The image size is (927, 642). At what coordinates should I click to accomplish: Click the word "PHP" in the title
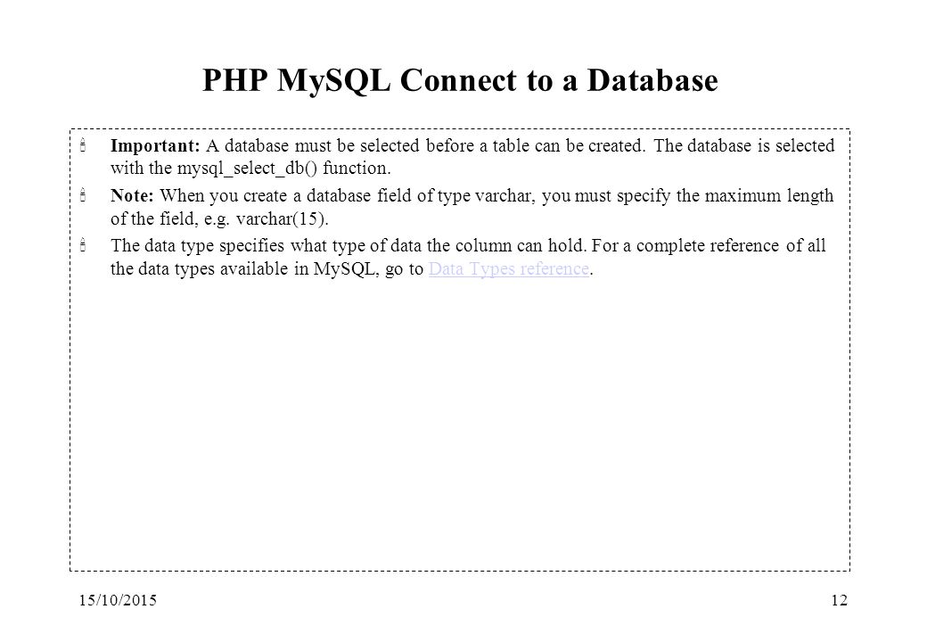(x=234, y=80)
